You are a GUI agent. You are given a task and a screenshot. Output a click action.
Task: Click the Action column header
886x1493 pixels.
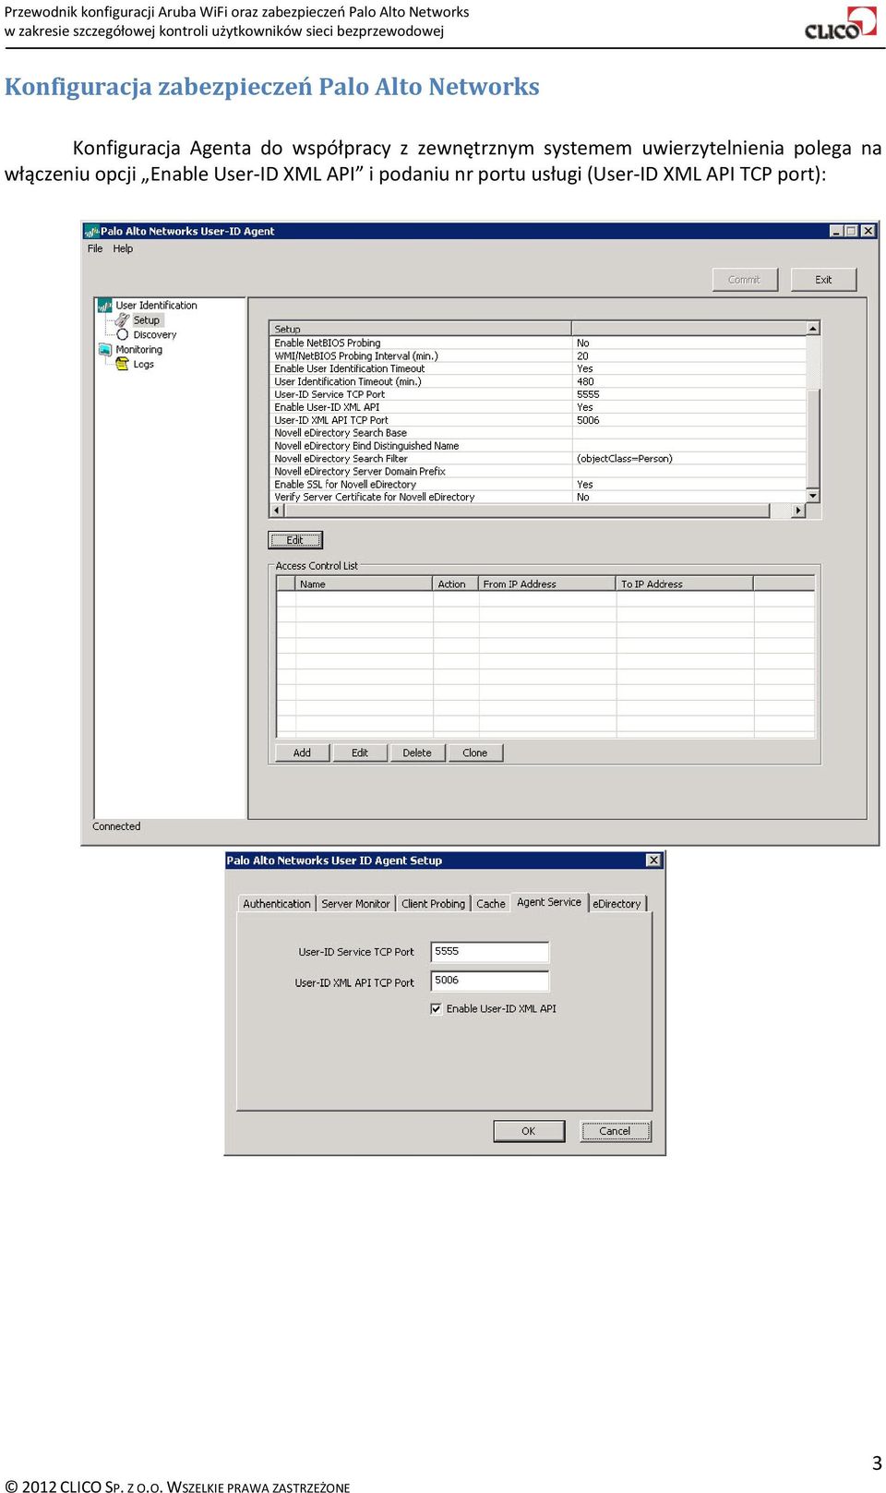tap(455, 584)
